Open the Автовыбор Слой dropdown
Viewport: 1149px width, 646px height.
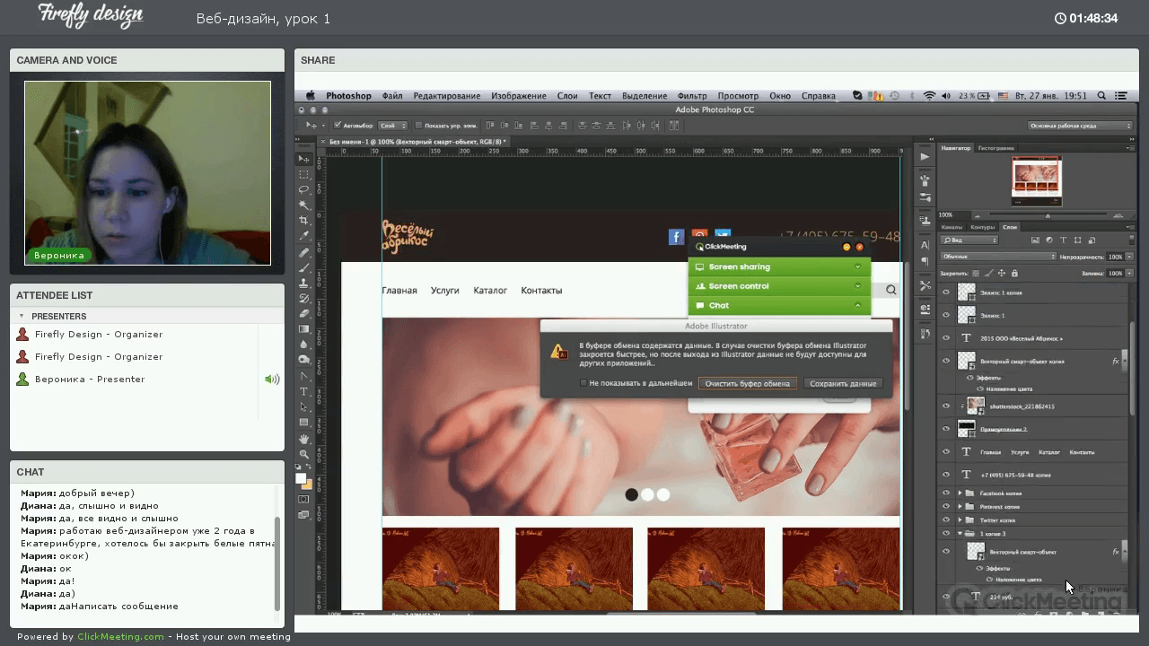[393, 126]
